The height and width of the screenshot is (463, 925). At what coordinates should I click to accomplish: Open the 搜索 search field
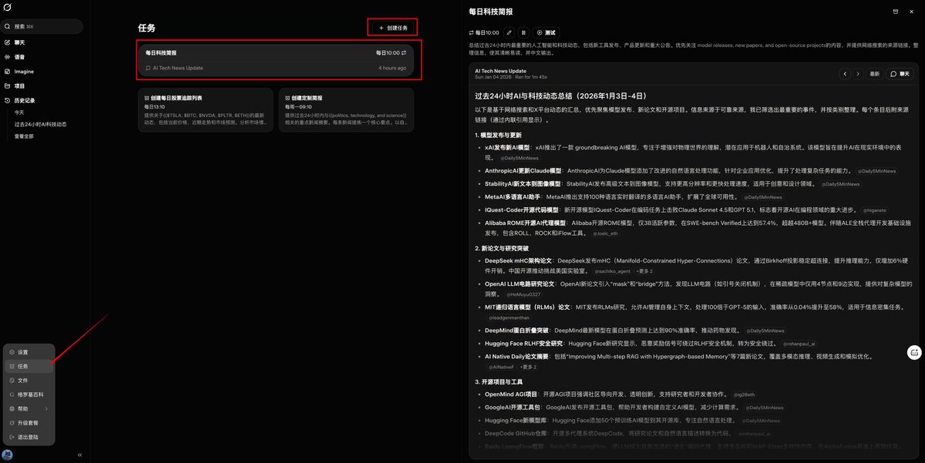tap(42, 26)
